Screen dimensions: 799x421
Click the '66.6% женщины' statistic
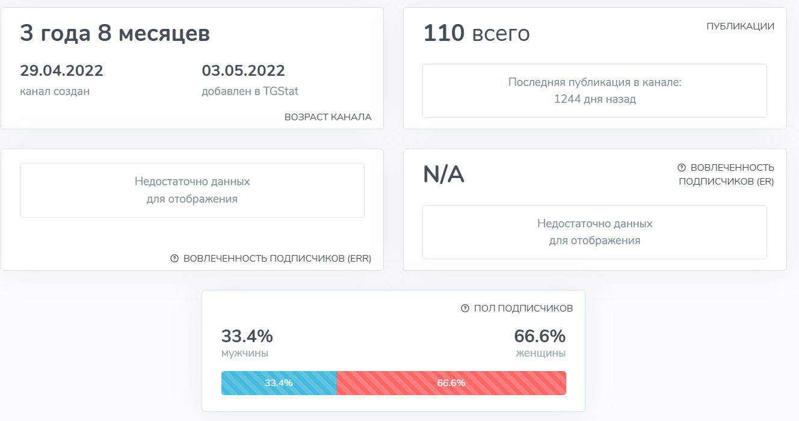click(x=540, y=343)
